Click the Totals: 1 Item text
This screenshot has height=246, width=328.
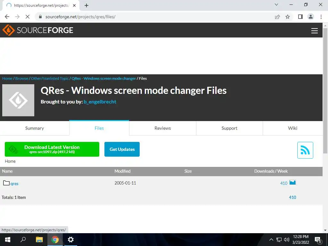(x=13, y=197)
